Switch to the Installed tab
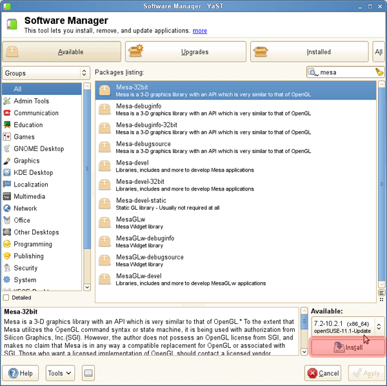Screen dimensions: 387x386 [309, 52]
